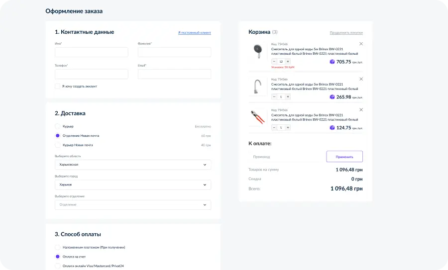The image size is (448, 270).
Task: Open the region dropdown showing Харьковская
Action: (x=133, y=165)
